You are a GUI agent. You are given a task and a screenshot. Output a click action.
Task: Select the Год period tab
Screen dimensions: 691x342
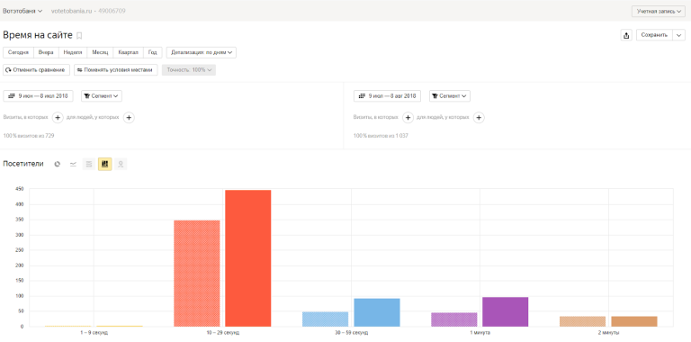152,52
